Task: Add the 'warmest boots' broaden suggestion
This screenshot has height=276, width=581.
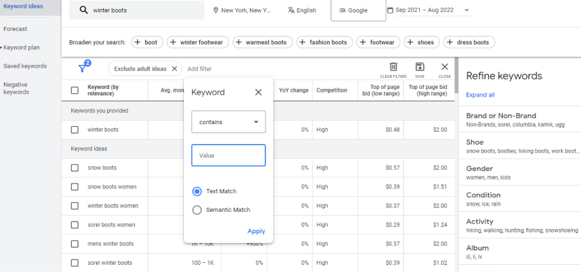Action: click(262, 42)
